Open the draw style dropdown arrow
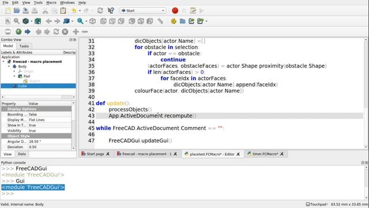 point(31,21)
